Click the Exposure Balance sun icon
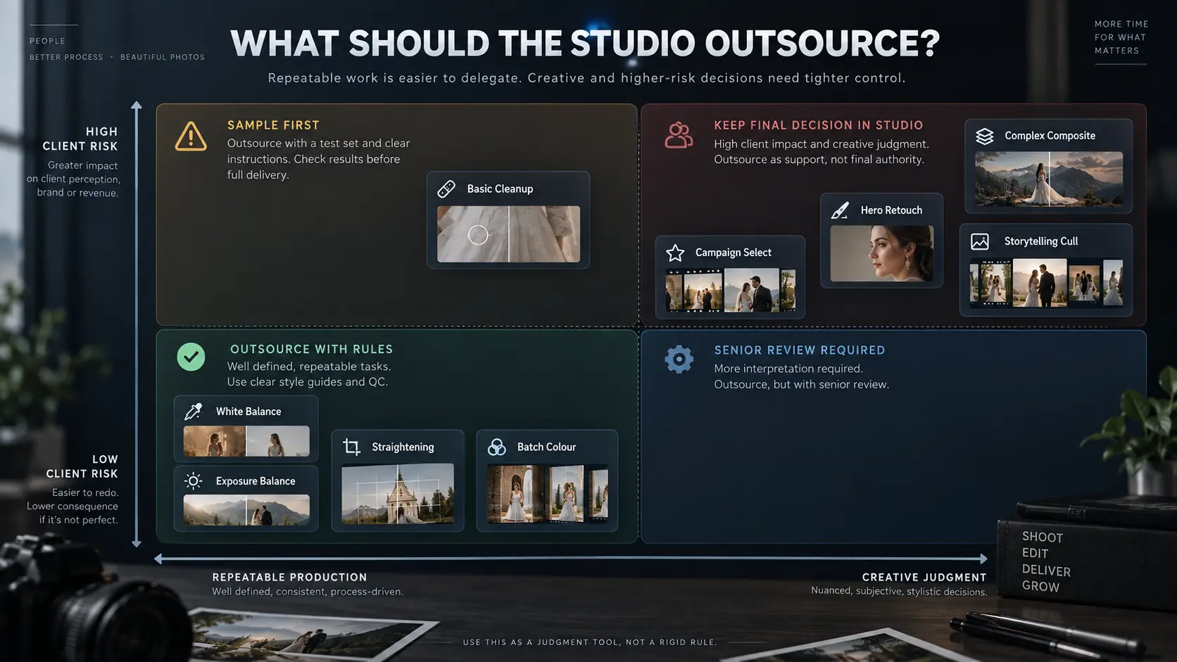 pyautogui.click(x=193, y=480)
